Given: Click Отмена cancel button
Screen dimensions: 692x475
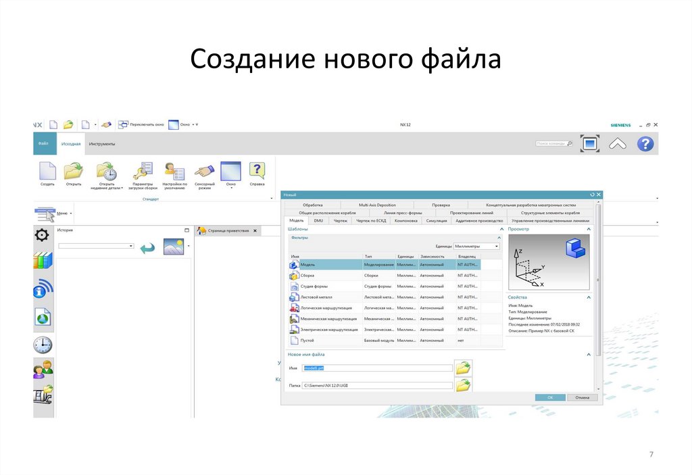Looking at the screenshot, I should click(x=582, y=398).
